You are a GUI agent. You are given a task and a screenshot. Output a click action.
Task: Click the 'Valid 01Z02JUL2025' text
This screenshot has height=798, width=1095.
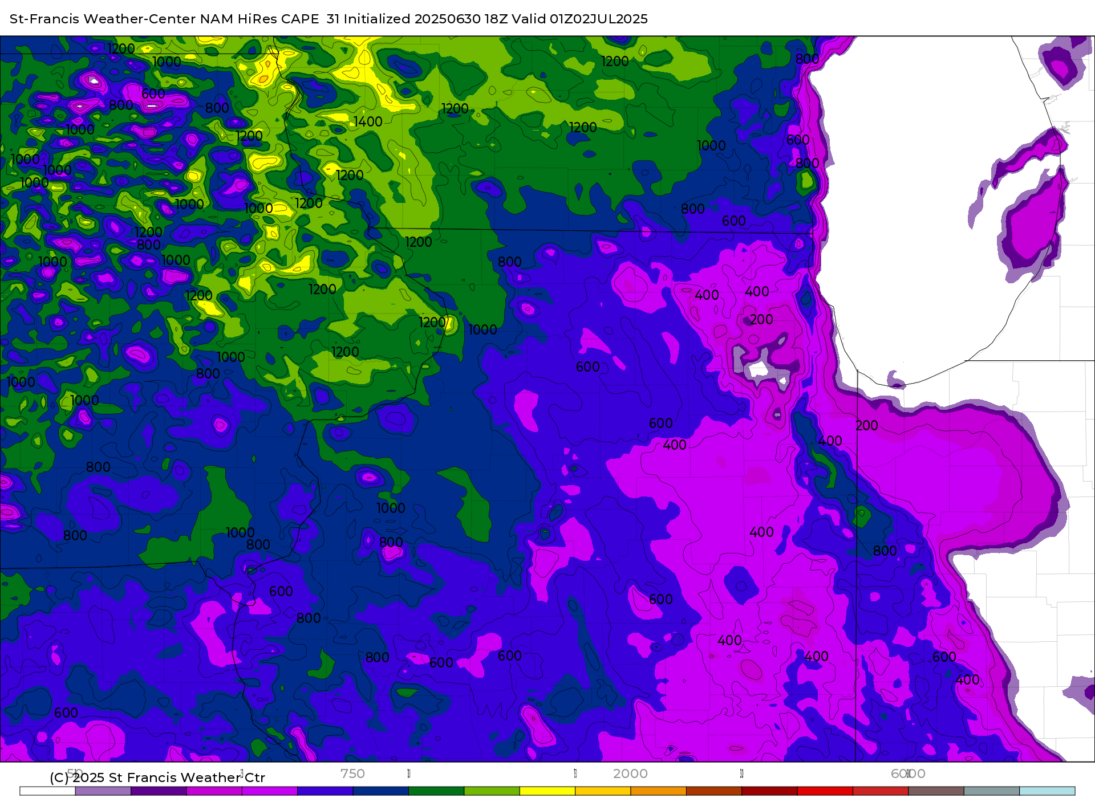[x=579, y=19]
